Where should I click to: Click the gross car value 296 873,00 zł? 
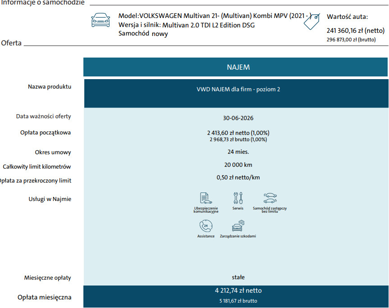[351, 40]
